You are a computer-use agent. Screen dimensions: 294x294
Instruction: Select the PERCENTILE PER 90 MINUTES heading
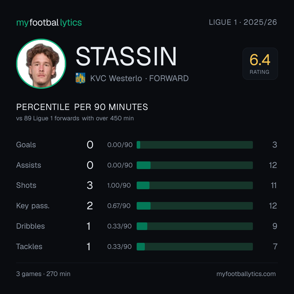click(82, 107)
